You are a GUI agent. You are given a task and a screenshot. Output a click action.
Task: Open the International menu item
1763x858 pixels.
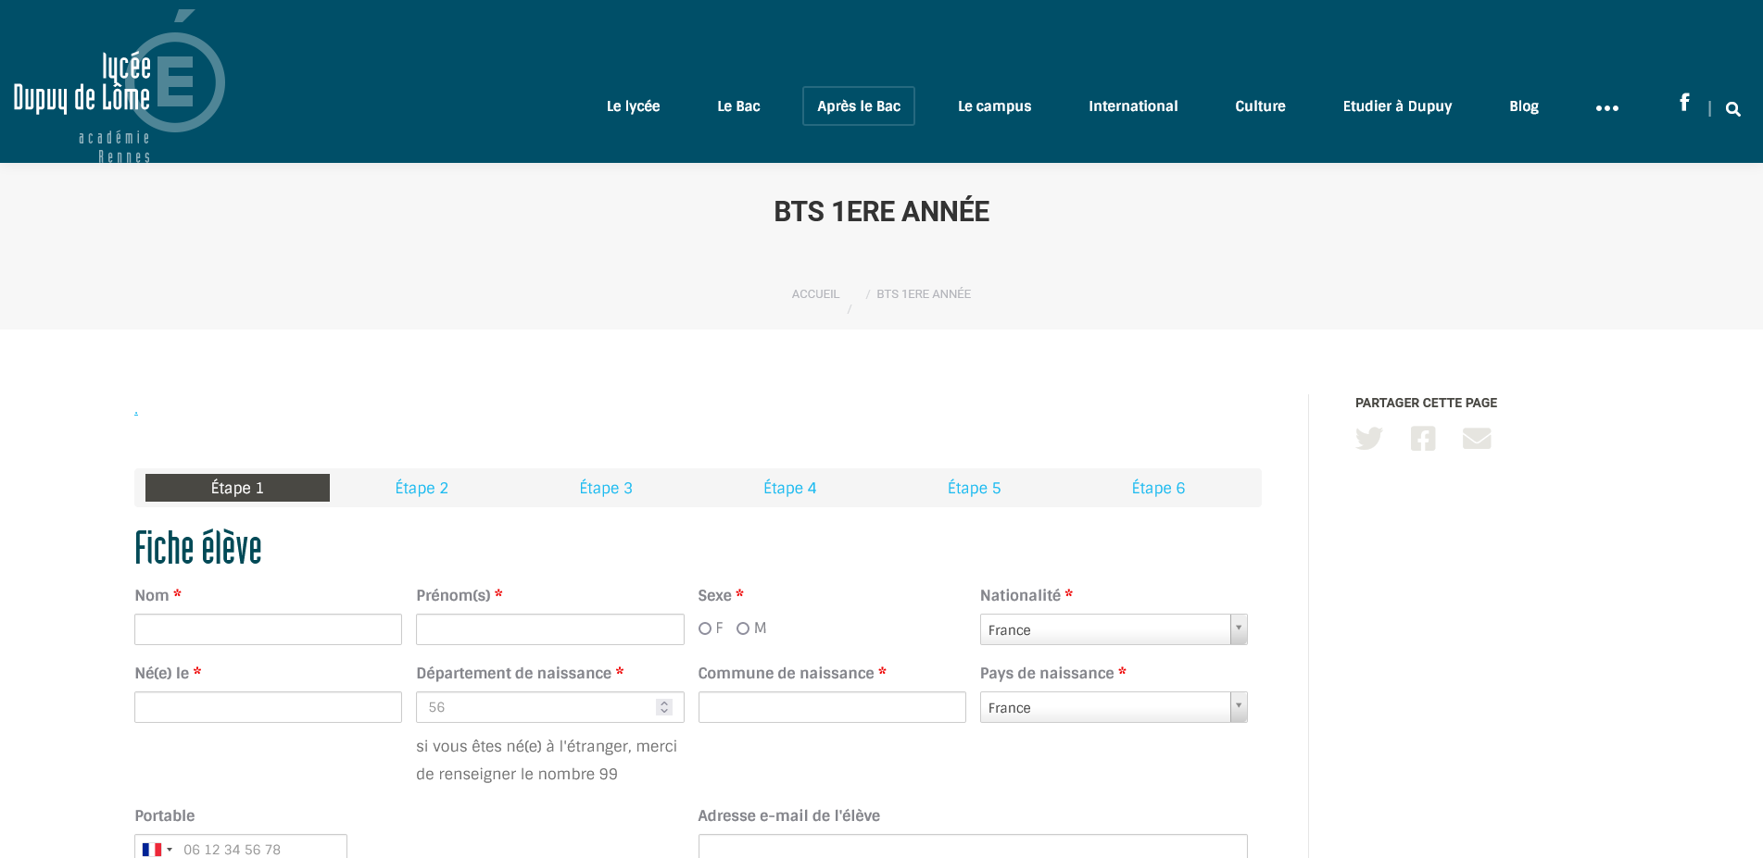1133,106
